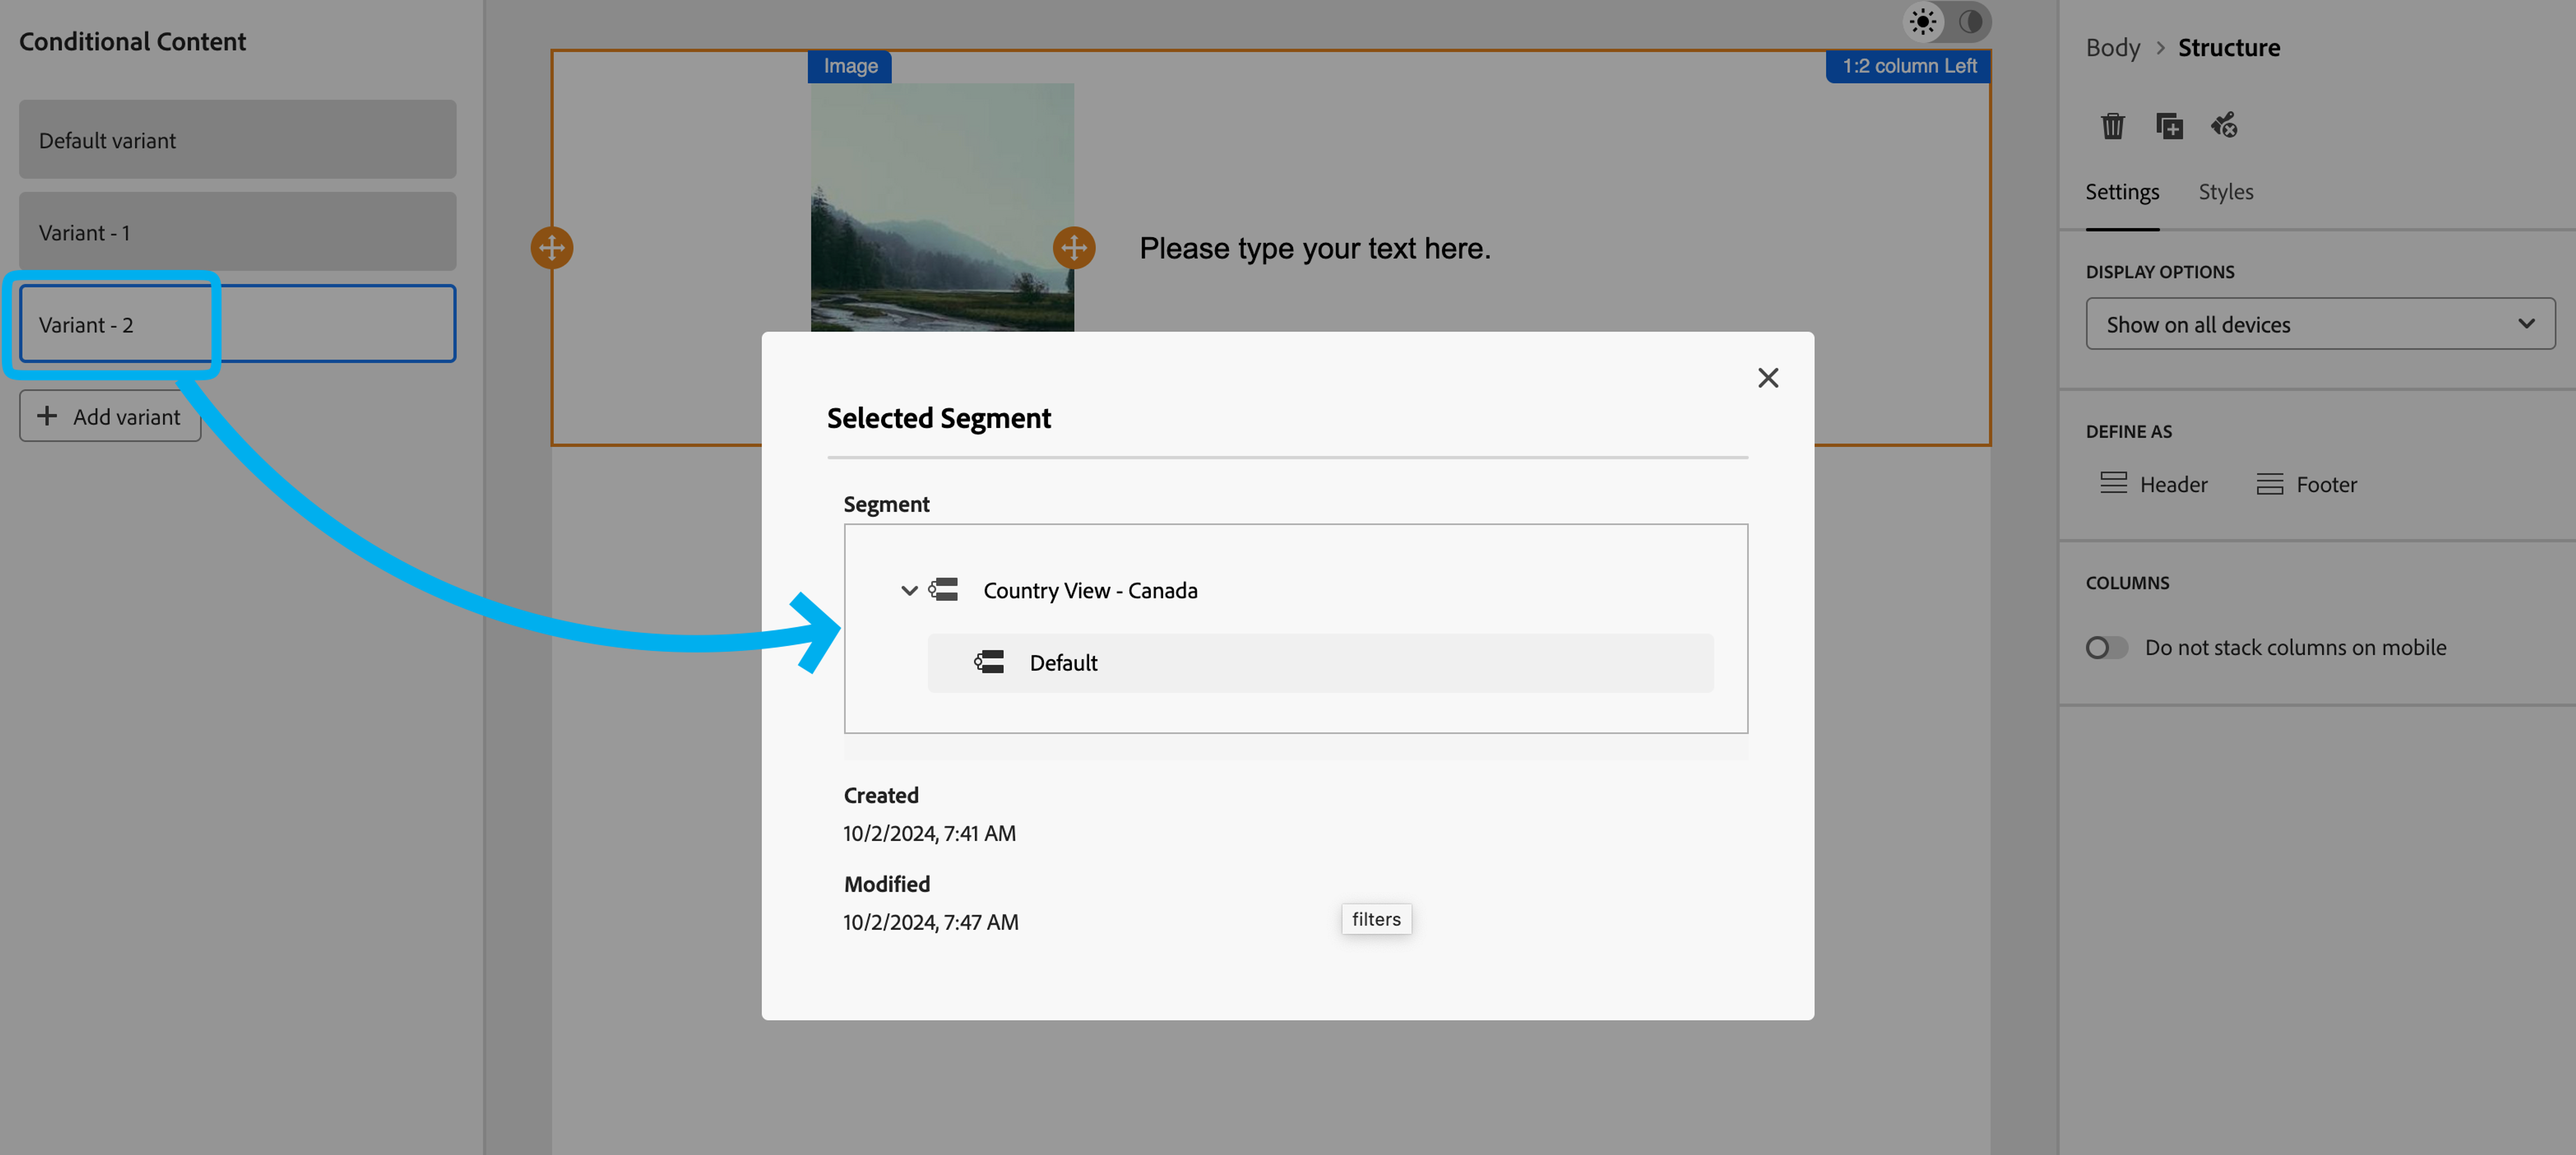Select Variant - 1

(237, 231)
